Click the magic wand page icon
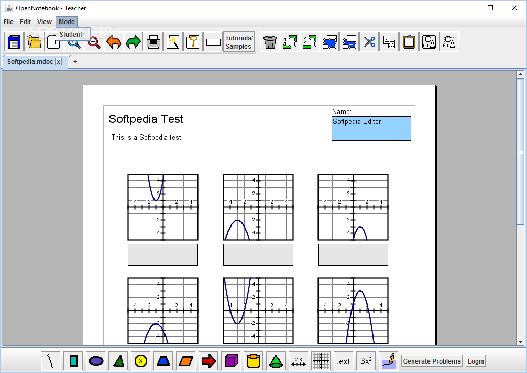The width and height of the screenshot is (527, 373). (173, 42)
